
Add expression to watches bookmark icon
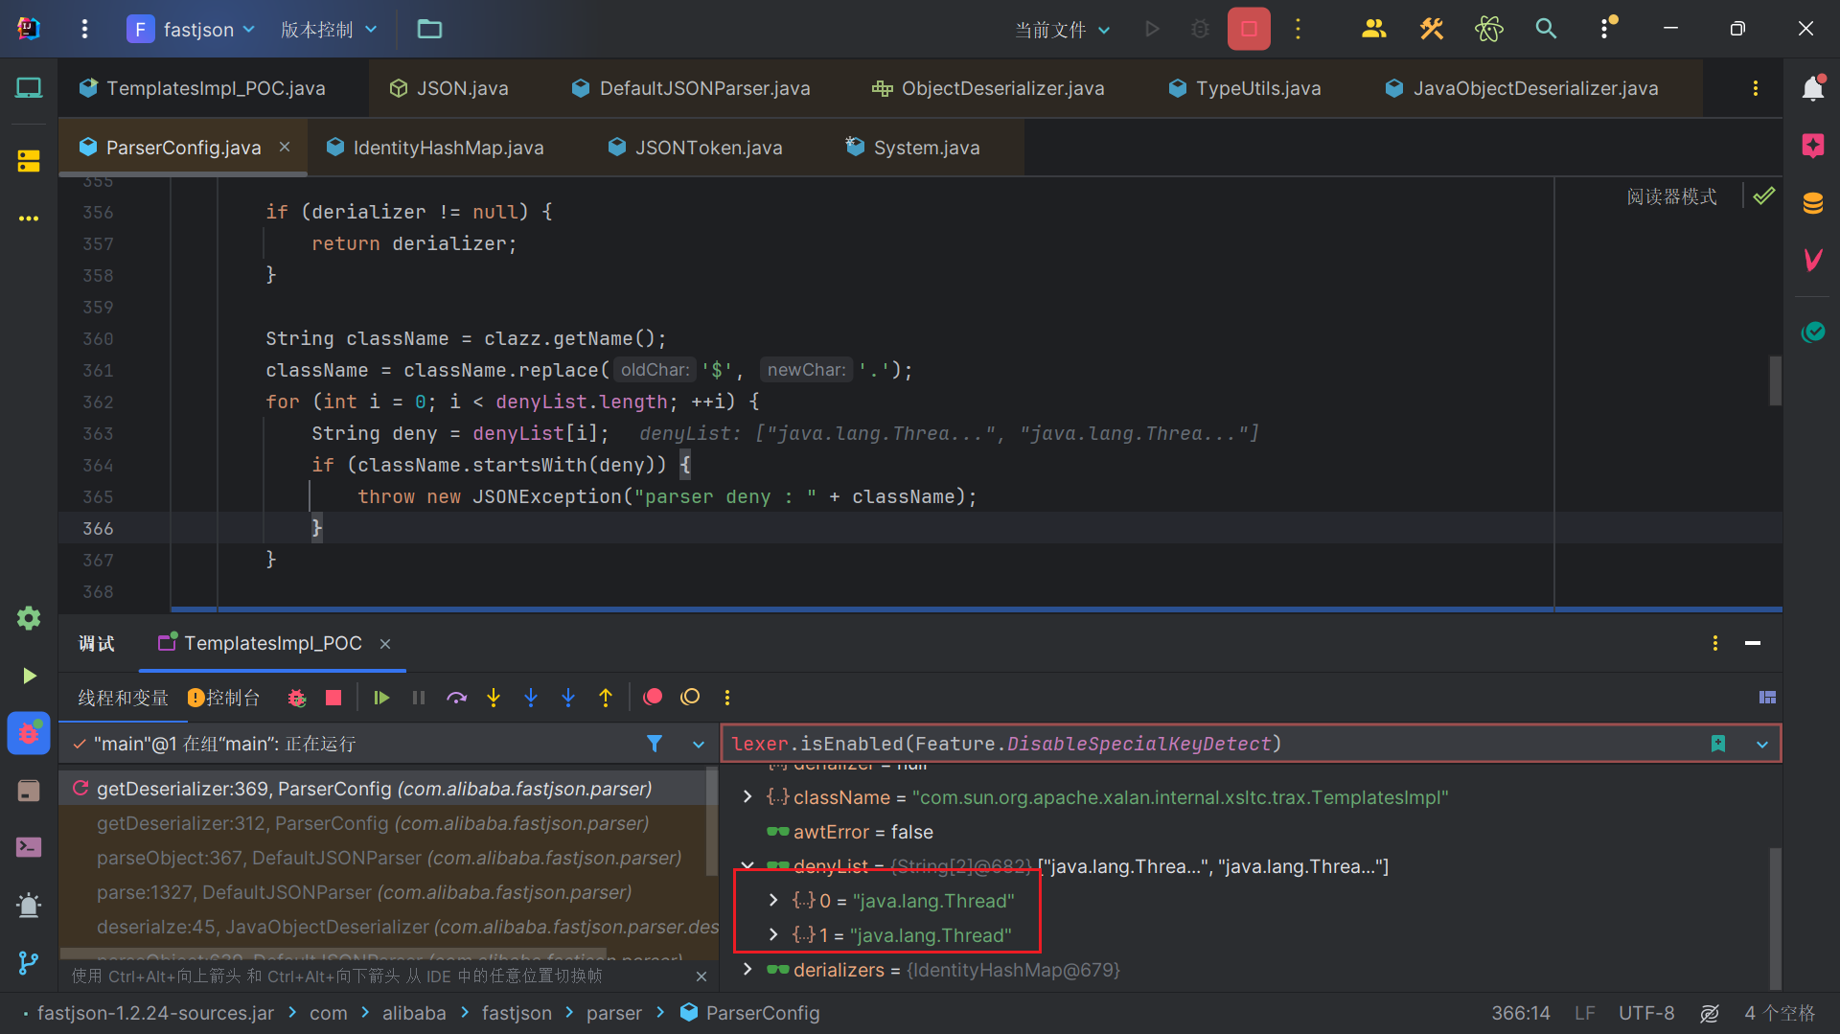point(1718,744)
